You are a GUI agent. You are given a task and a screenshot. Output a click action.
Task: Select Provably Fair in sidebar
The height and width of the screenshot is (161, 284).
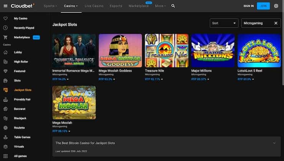(x=22, y=99)
